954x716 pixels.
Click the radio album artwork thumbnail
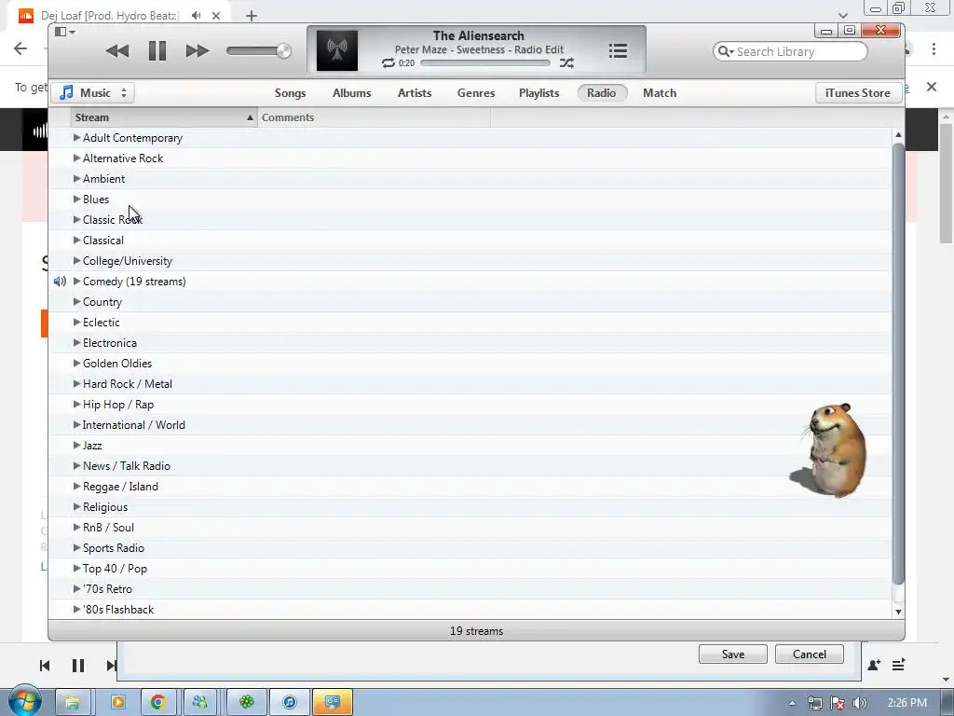(x=337, y=50)
